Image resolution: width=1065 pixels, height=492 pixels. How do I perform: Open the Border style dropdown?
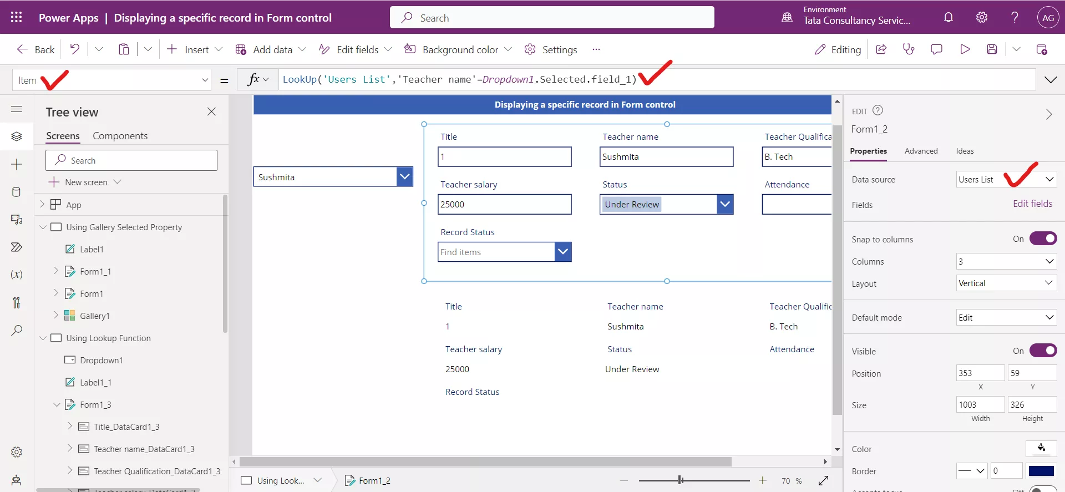(x=972, y=471)
